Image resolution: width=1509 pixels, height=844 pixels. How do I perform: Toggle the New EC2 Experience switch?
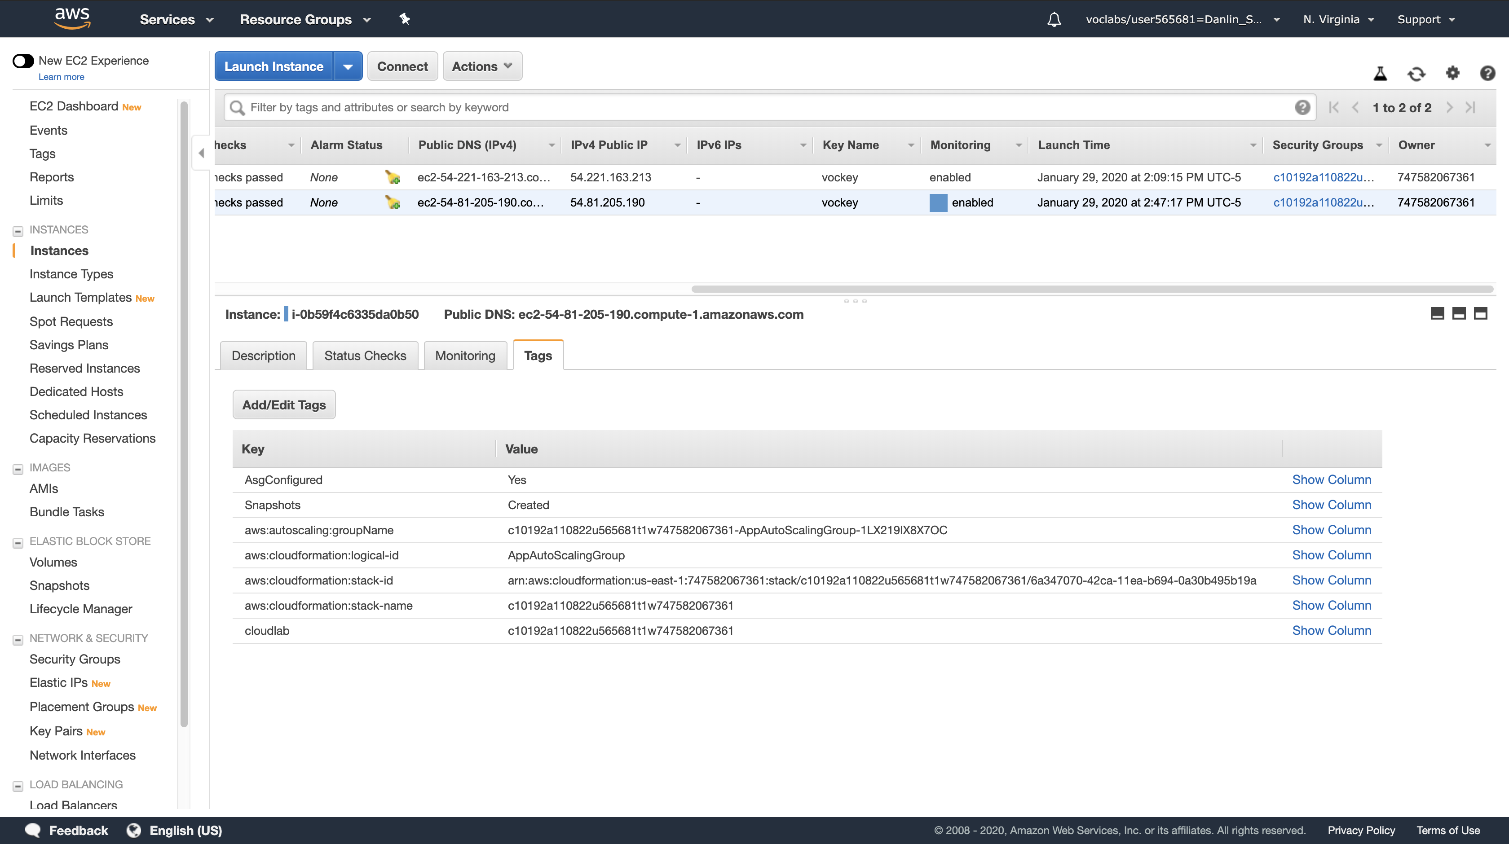click(23, 61)
